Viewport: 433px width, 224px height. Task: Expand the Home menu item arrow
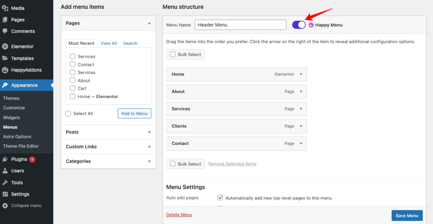[301, 74]
